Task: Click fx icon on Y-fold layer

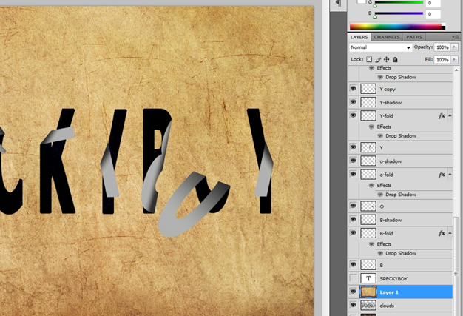Action: pyautogui.click(x=442, y=115)
